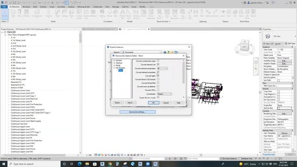Click OK in Navisworks Options Editor
The width and height of the screenshot is (297, 167).
154,103
